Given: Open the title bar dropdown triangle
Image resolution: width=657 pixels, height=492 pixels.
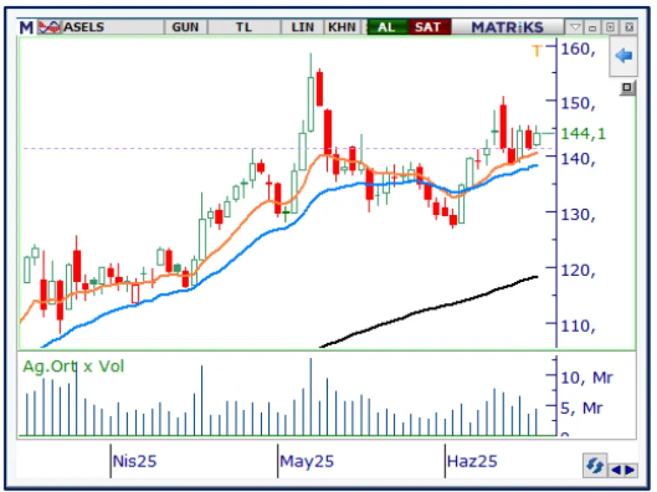Looking at the screenshot, I should (x=575, y=27).
